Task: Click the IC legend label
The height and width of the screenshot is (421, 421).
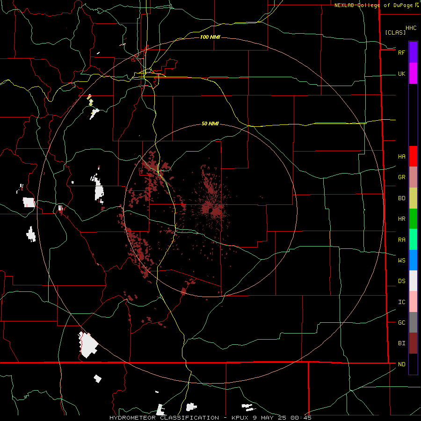Action: (401, 302)
